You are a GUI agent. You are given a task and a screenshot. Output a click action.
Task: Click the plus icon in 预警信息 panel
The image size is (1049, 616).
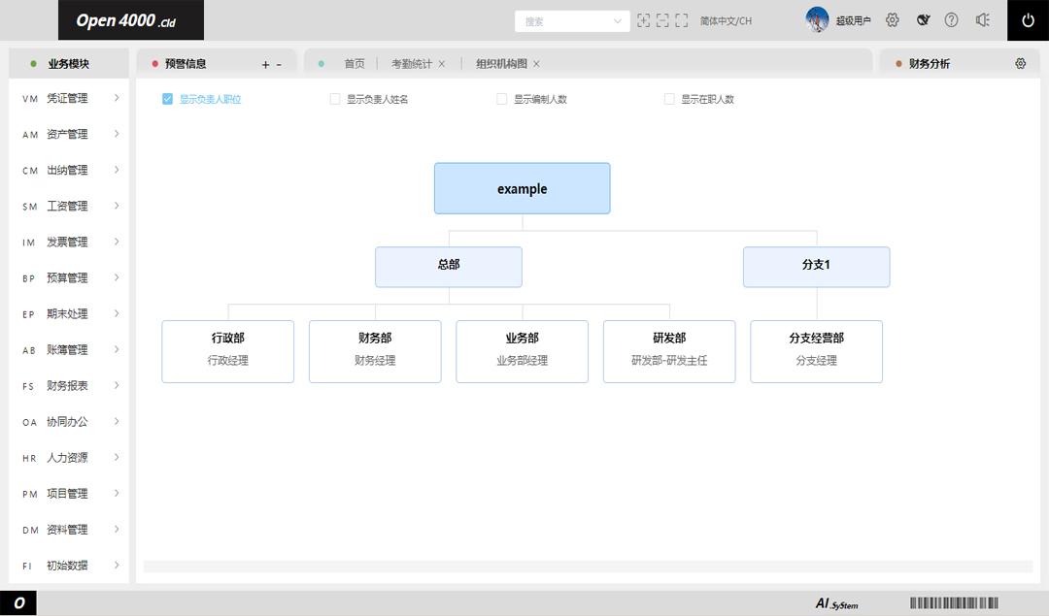265,64
